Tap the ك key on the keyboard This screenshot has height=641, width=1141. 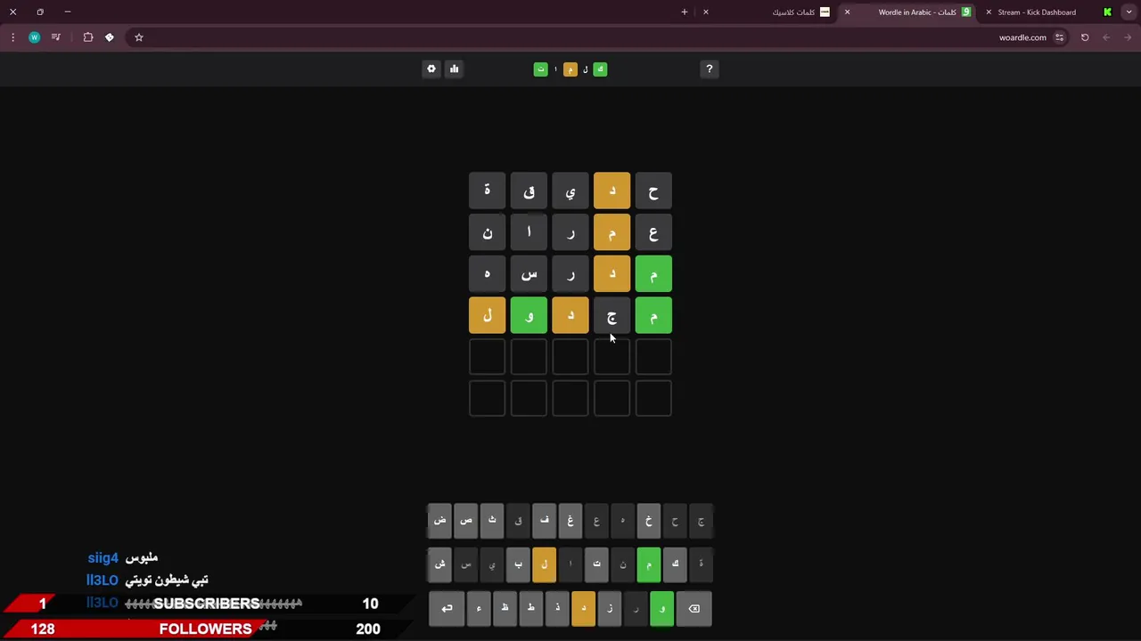pos(675,564)
